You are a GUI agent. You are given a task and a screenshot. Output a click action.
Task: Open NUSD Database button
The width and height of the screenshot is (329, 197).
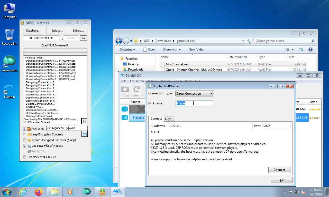34,31
